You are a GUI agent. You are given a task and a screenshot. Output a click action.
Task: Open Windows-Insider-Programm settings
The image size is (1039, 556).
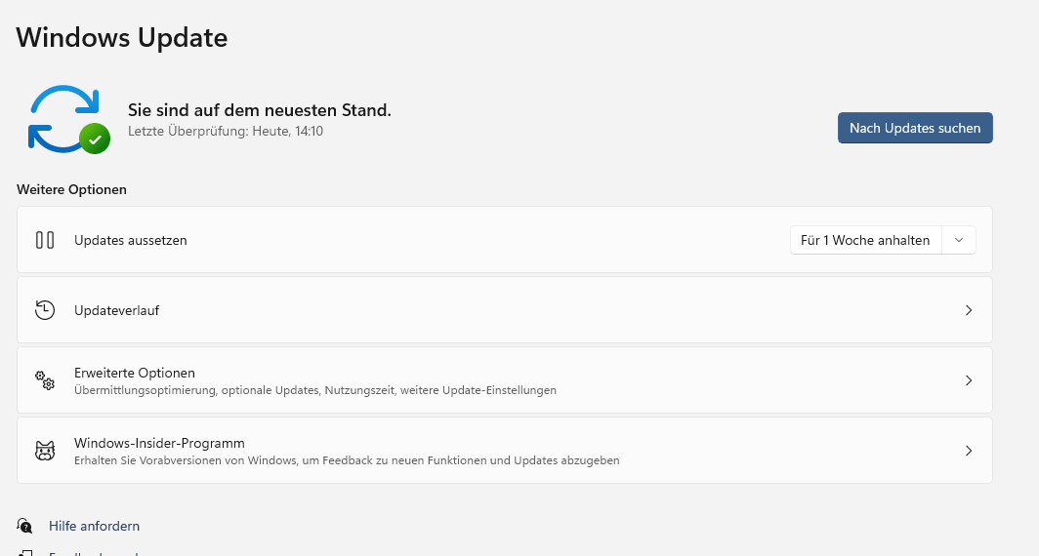[x=504, y=450]
